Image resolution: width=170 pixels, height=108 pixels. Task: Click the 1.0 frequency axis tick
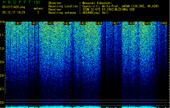2,49
